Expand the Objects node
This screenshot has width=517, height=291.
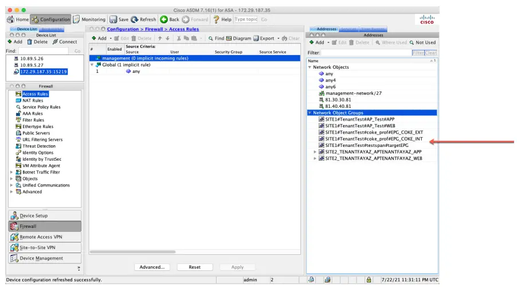pos(11,179)
